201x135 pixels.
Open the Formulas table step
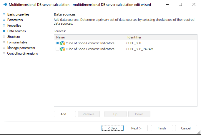[17, 42]
